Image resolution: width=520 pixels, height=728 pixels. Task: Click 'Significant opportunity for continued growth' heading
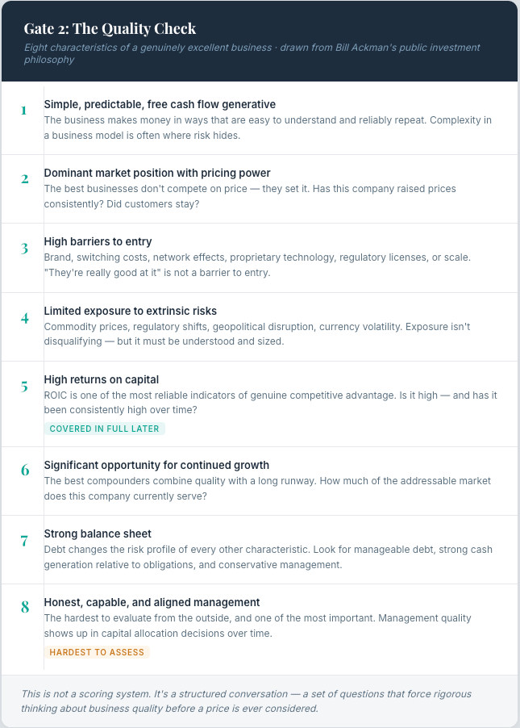[x=156, y=465]
